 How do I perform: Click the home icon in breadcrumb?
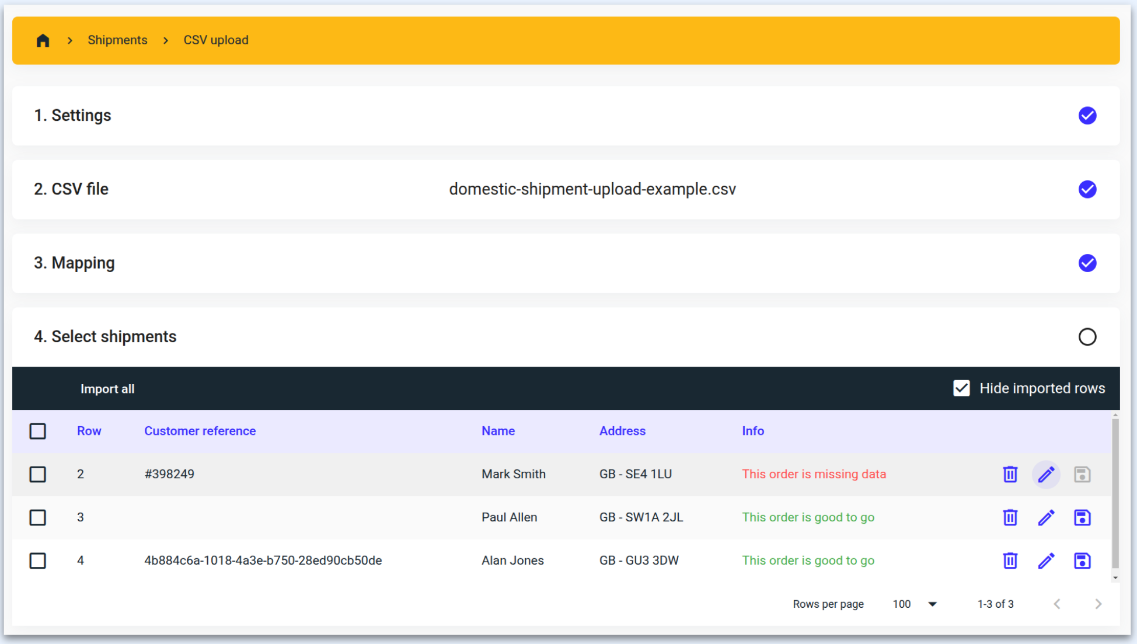[43, 40]
